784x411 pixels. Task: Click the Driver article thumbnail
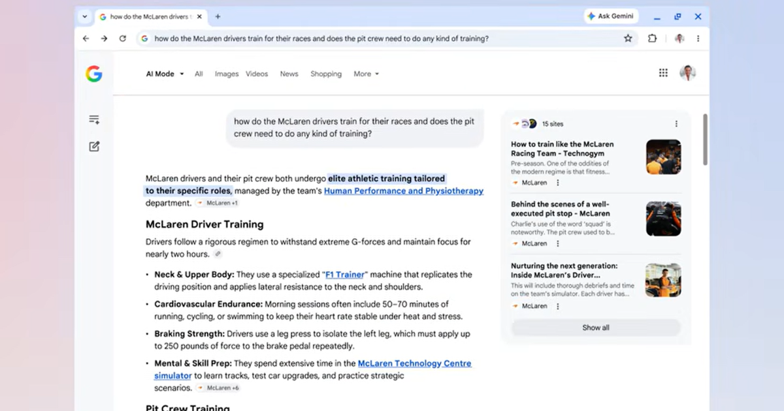tap(664, 280)
